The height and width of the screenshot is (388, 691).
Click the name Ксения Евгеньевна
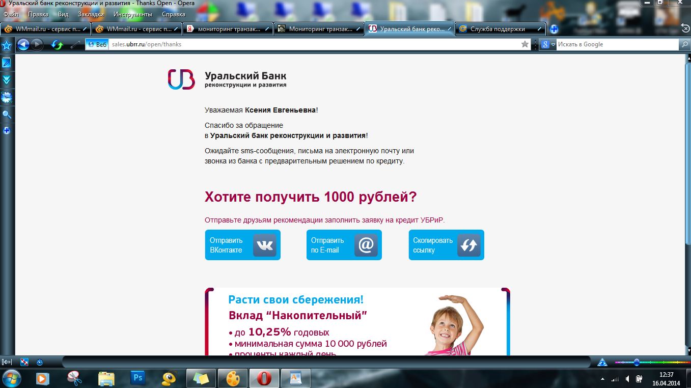click(281, 110)
